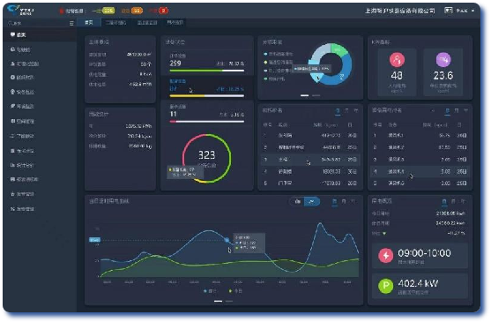
Task: Click the green P icon beside 402.4 kW
Action: pyautogui.click(x=386, y=286)
